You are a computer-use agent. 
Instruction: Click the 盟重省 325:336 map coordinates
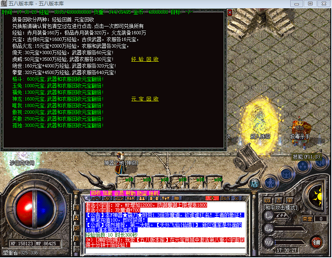click(20, 253)
